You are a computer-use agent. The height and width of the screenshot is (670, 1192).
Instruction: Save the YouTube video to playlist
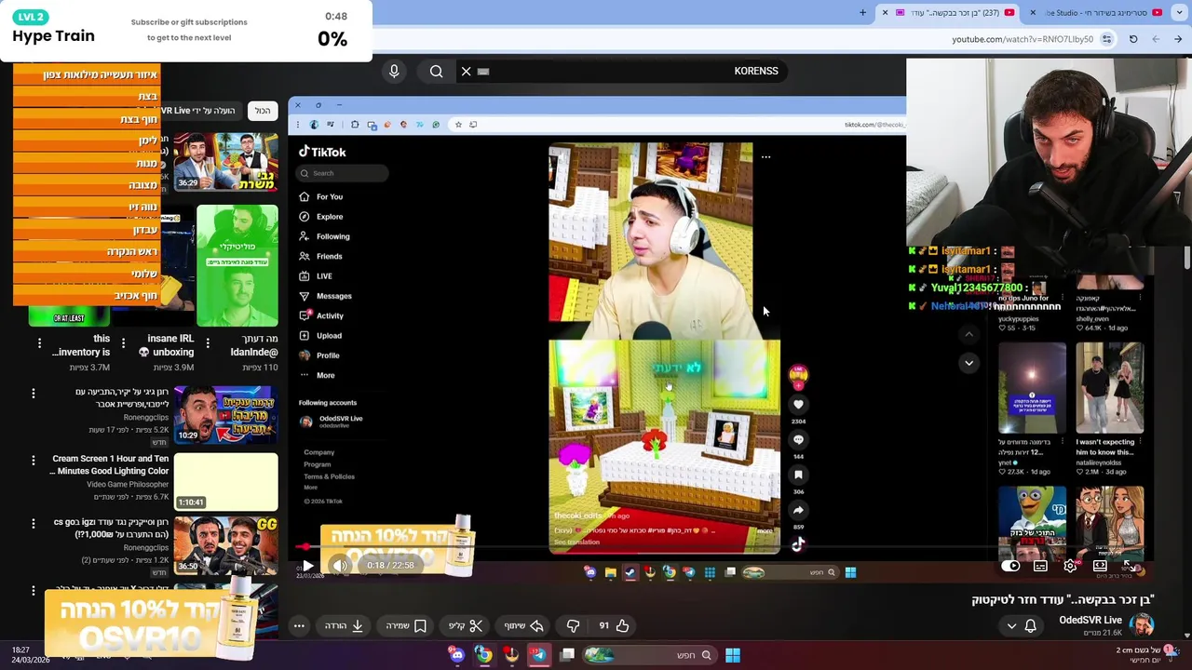[x=406, y=625]
